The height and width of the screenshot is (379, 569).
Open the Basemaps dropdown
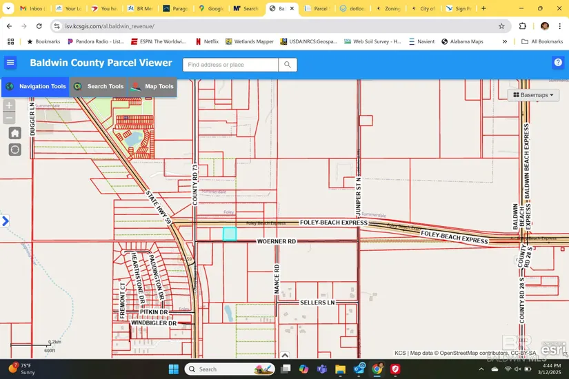533,95
